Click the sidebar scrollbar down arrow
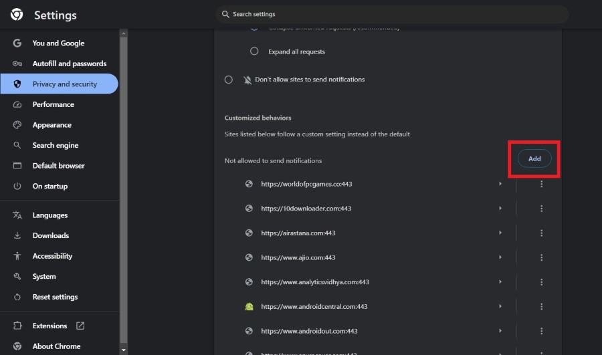Viewport: 602px width, 355px height. [123, 350]
